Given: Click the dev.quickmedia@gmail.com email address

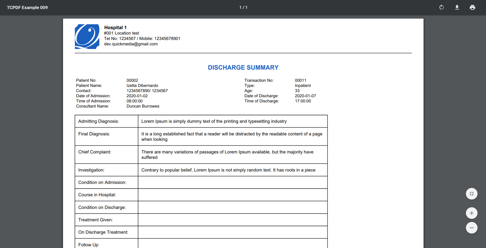Looking at the screenshot, I should coord(131,44).
